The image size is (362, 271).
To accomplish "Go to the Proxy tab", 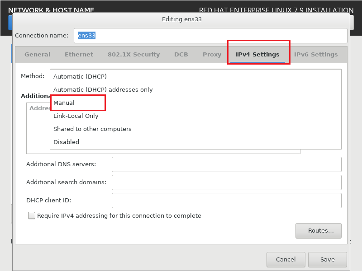I will pos(212,54).
